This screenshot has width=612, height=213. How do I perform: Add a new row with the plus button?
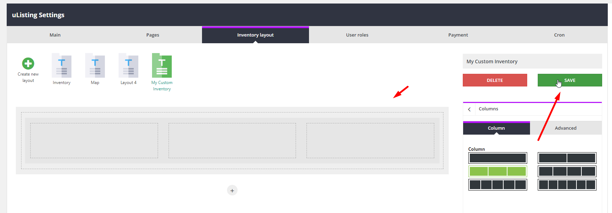(232, 191)
